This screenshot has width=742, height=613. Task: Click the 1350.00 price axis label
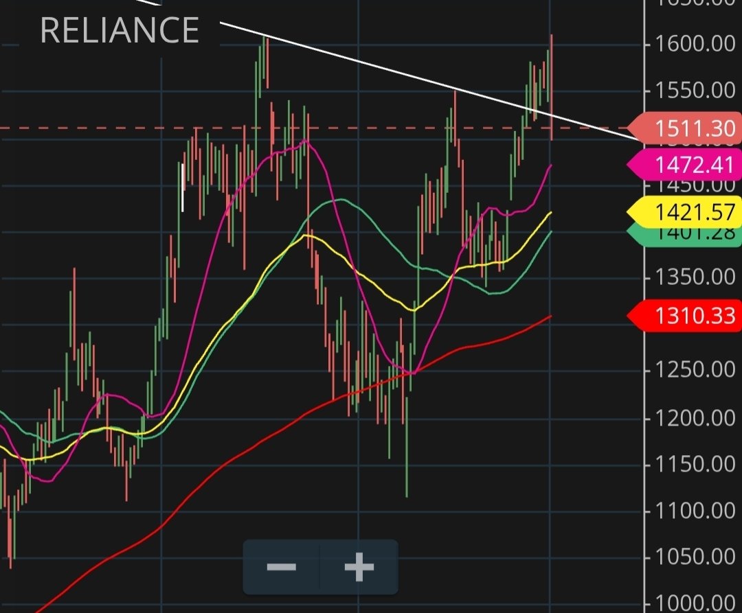point(695,277)
